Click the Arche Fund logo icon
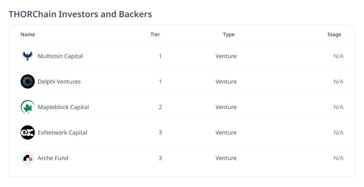The image size is (364, 187). 28,158
